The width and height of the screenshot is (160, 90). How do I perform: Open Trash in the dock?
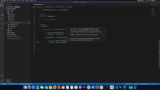pos(135,87)
